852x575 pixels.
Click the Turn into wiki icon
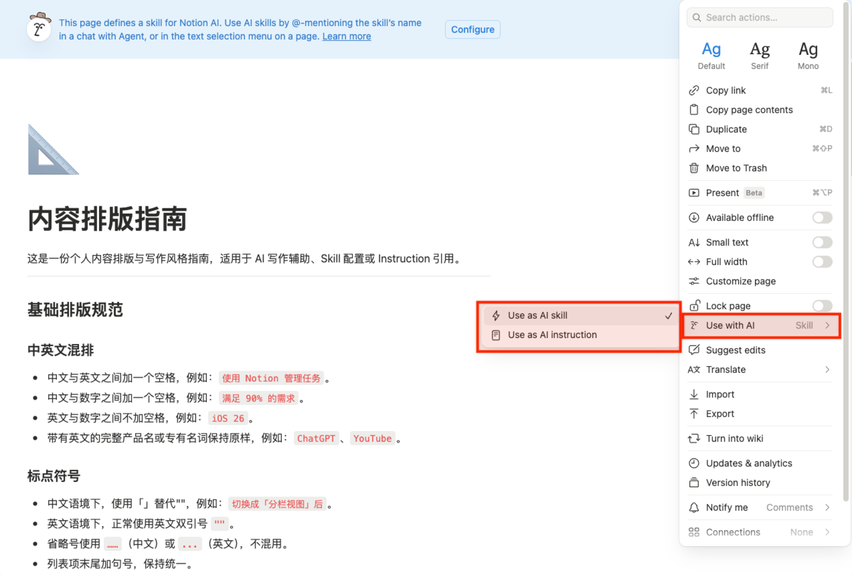694,438
